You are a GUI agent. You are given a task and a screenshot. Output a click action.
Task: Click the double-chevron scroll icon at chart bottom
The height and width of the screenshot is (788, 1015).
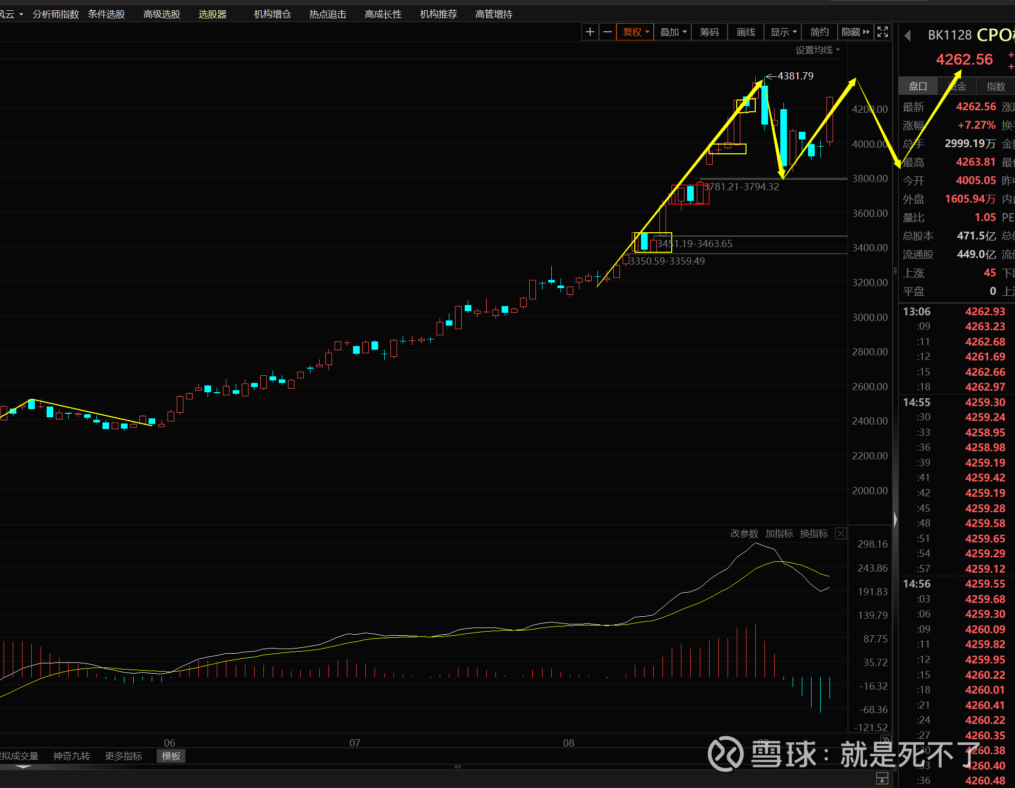point(885,740)
